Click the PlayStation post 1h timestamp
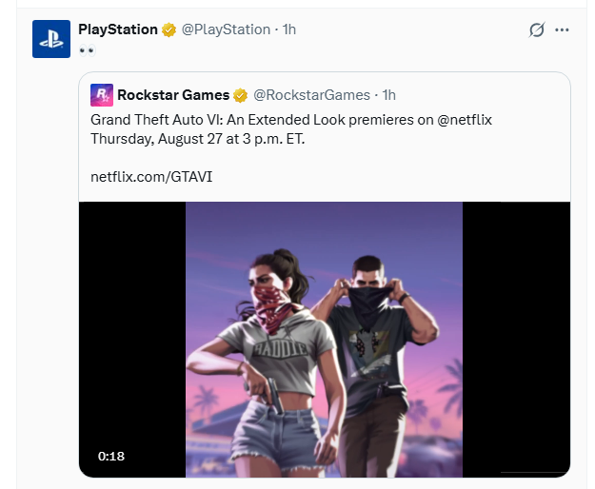 pyautogui.click(x=289, y=29)
